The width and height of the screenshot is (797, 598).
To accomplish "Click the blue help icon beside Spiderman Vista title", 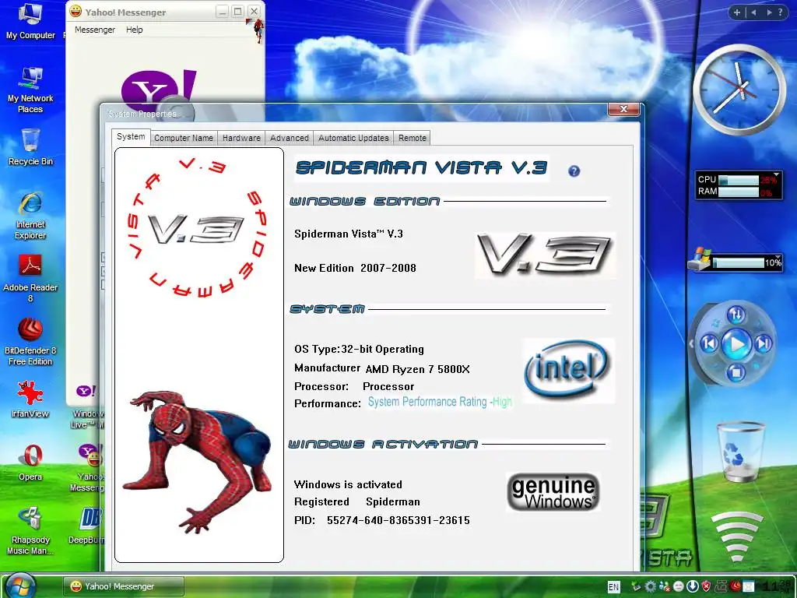I will [574, 171].
